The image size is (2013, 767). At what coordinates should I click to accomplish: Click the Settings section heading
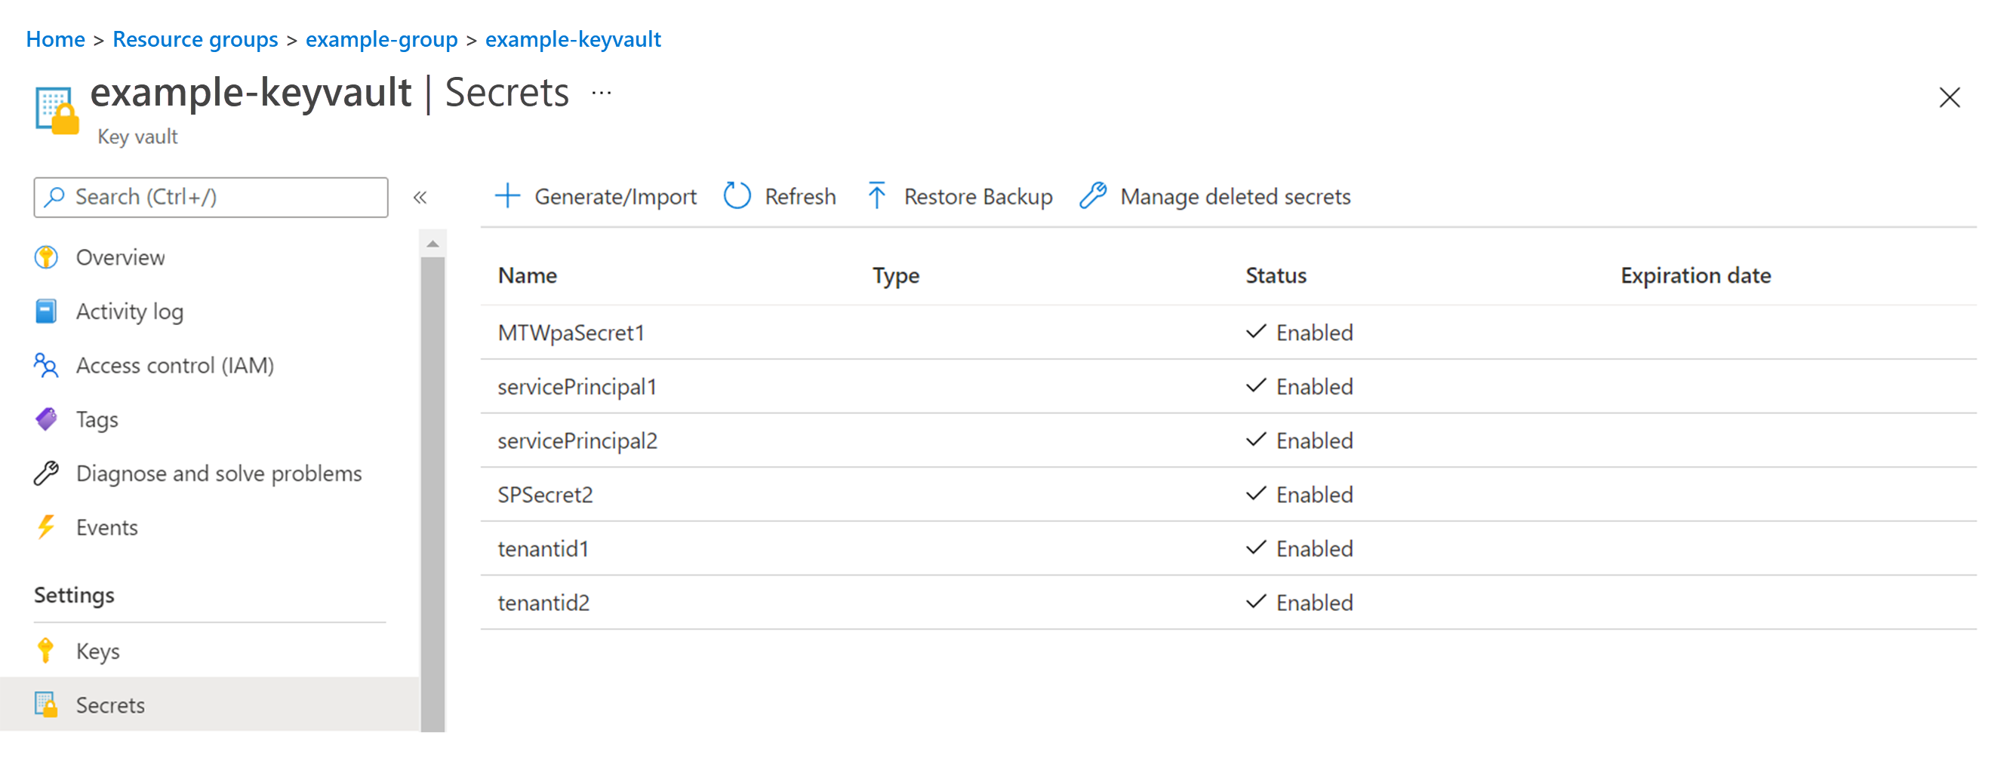74,595
